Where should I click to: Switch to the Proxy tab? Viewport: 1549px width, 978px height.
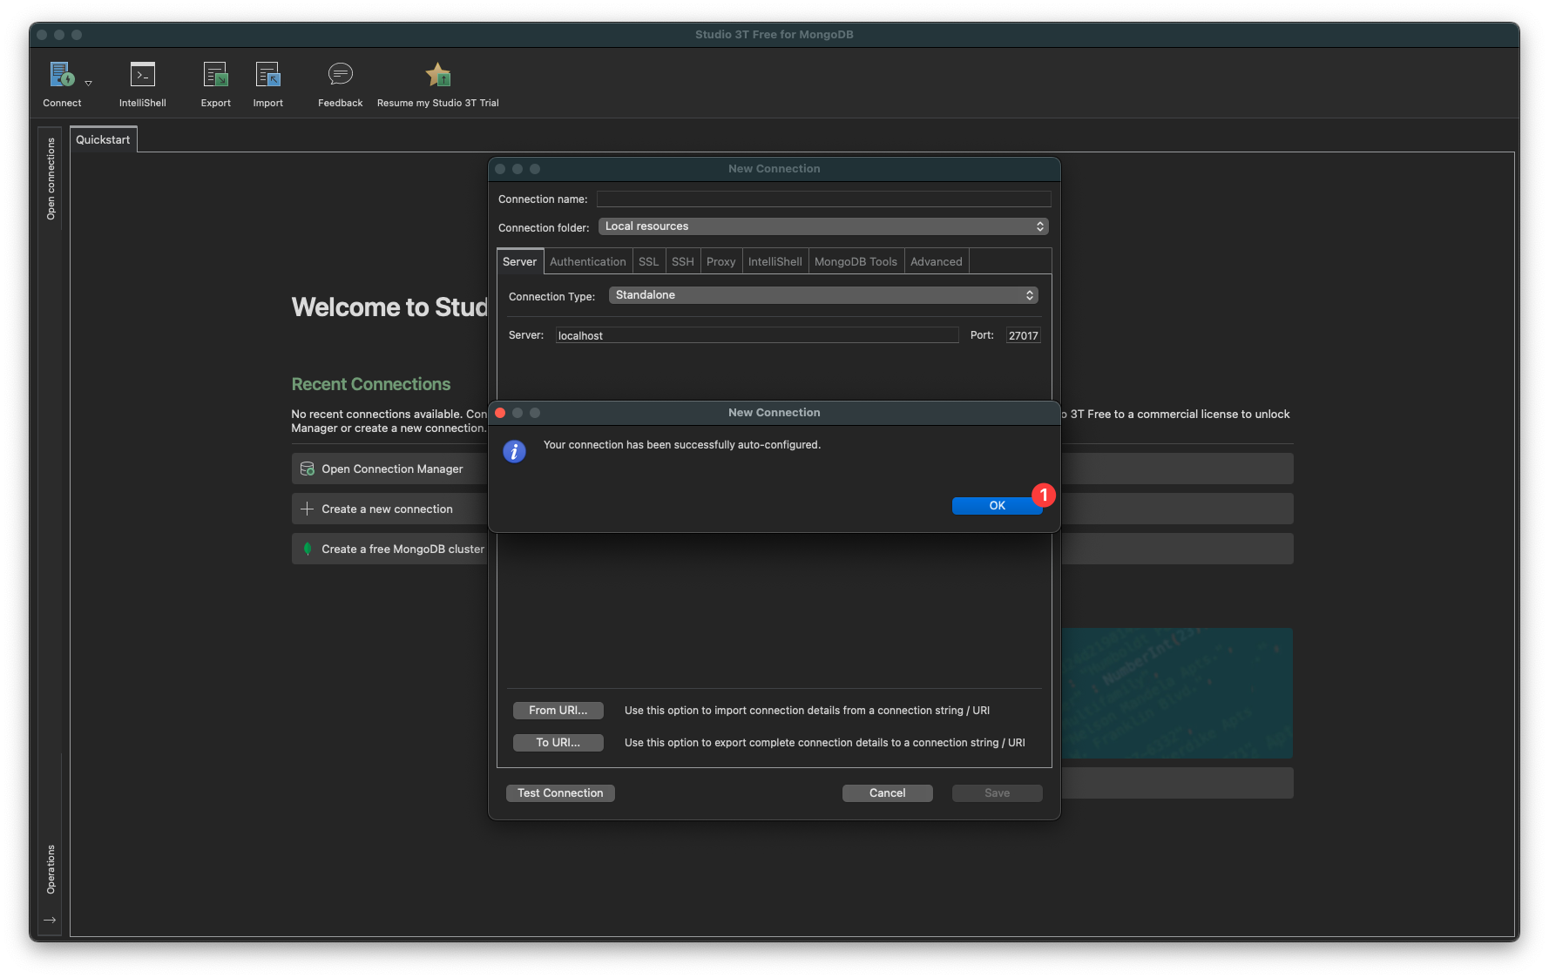tap(721, 261)
